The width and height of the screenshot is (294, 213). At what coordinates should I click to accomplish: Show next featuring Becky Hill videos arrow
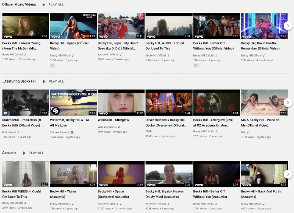(x=288, y=103)
